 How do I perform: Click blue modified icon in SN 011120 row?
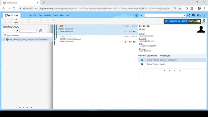pyautogui.click(x=134, y=42)
